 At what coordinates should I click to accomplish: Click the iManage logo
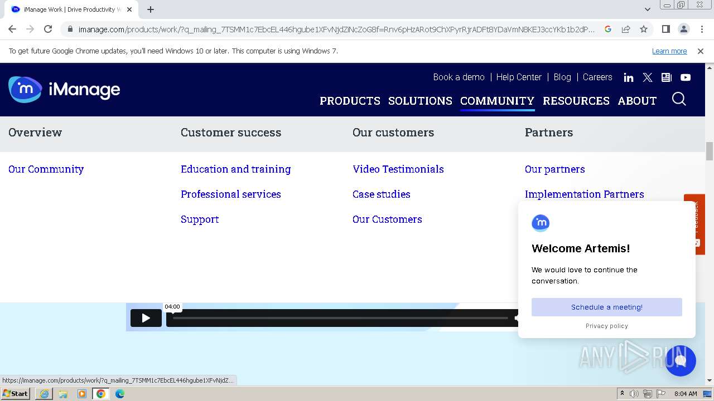(x=64, y=89)
